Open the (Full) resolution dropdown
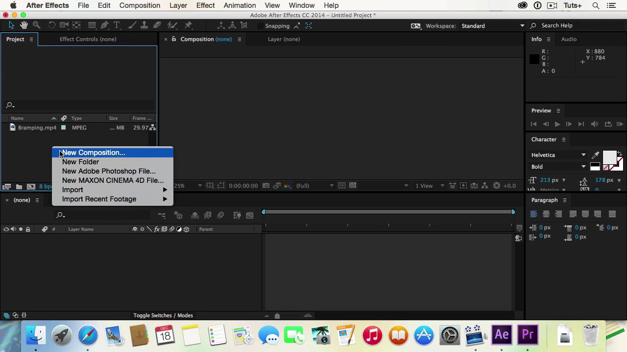 tap(314, 186)
